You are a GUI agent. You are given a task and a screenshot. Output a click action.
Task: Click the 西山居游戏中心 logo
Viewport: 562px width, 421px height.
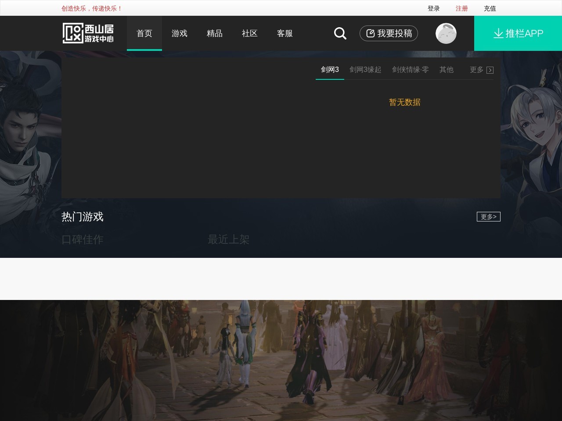click(x=88, y=33)
